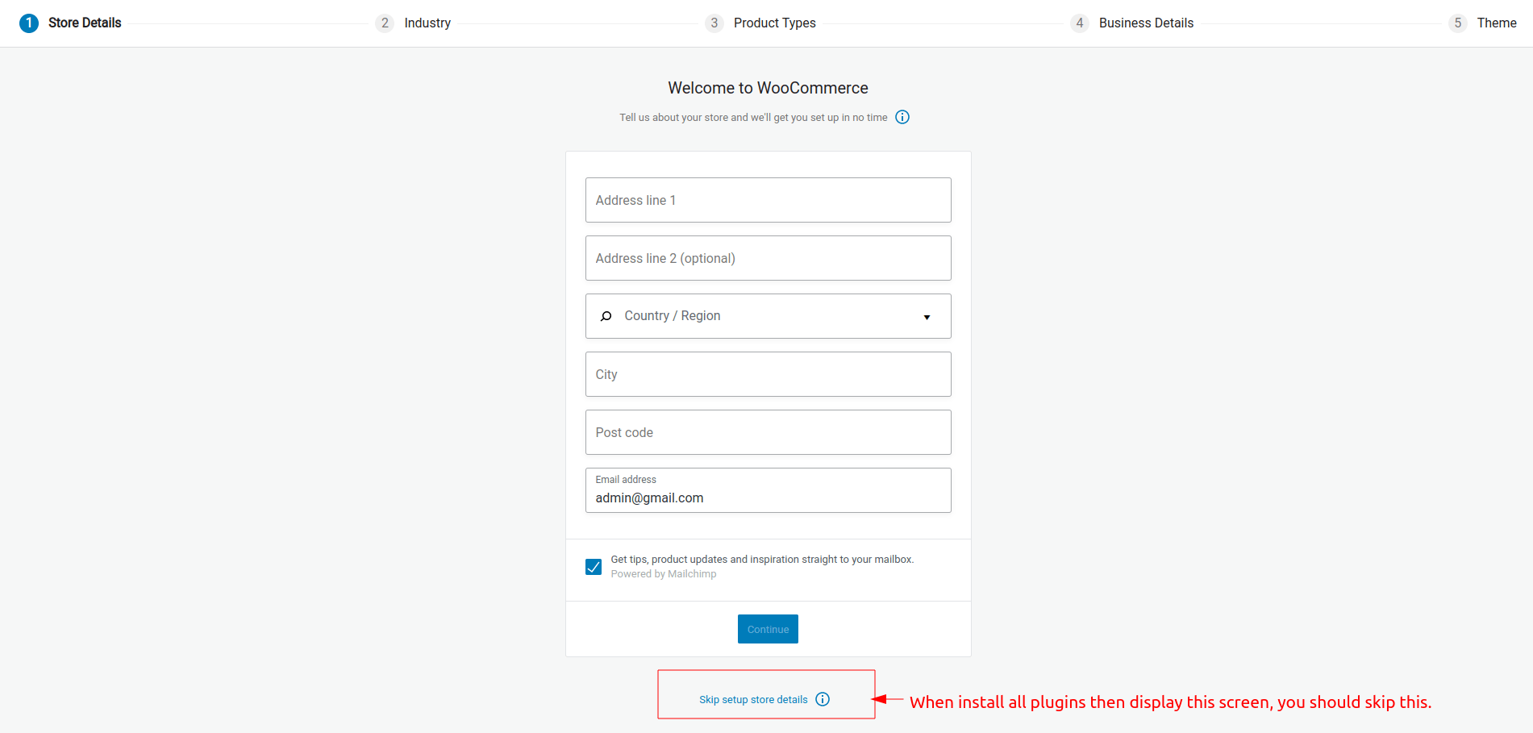Viewport: 1533px width, 733px height.
Task: Expand the Country / Region dropdown arrow
Action: point(927,317)
